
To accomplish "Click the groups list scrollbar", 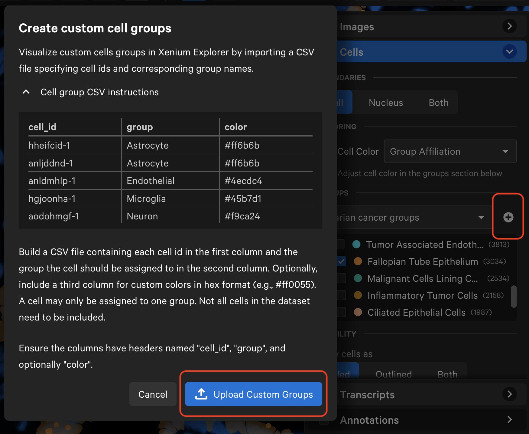I will pyautogui.click(x=513, y=297).
